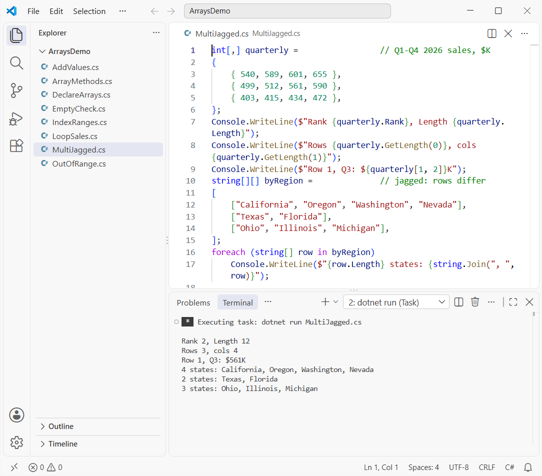Split the terminal pane
This screenshot has width=542, height=476.
458,302
